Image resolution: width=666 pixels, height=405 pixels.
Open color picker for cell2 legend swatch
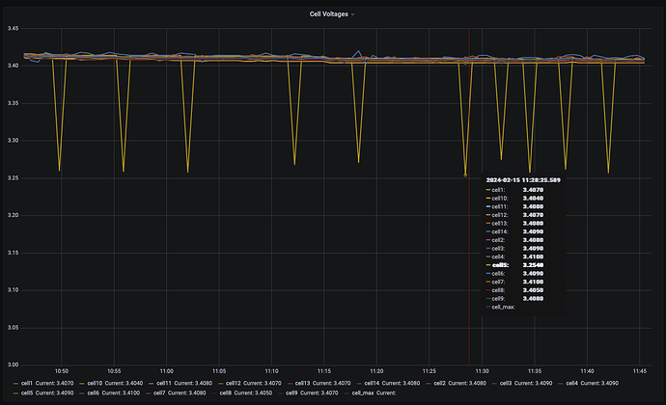pos(429,384)
